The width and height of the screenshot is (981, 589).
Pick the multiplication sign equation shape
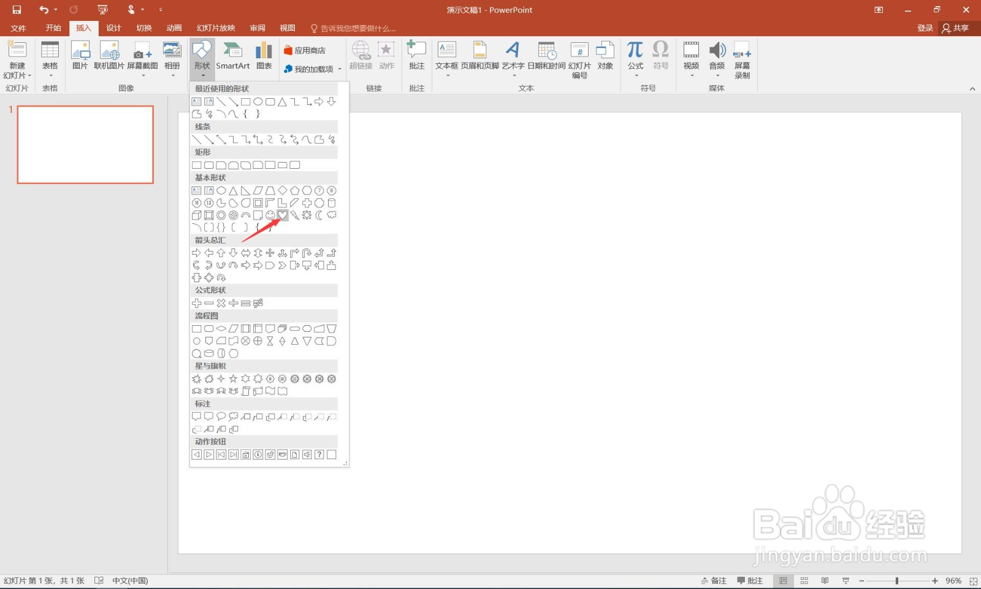tap(221, 303)
